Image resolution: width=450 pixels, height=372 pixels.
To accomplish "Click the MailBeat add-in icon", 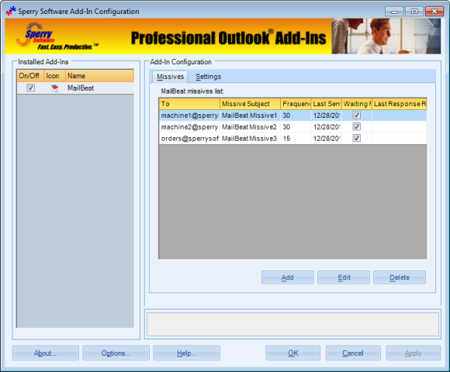I will coord(54,88).
